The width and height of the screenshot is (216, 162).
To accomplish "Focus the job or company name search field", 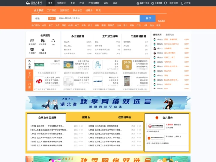I will (x=98, y=18).
